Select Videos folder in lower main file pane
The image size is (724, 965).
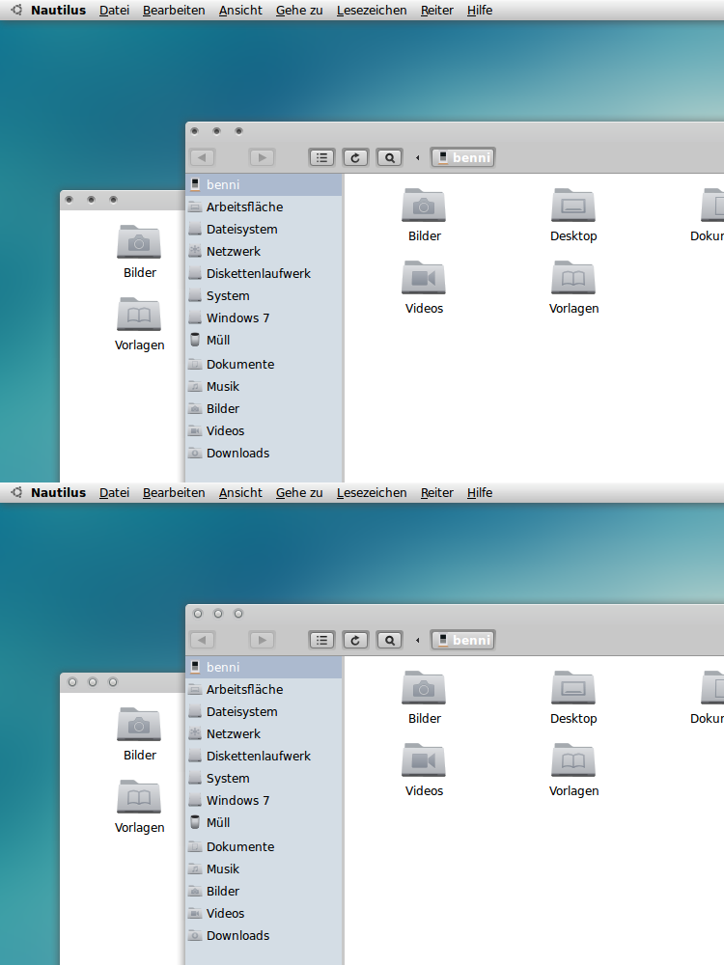coord(424,770)
